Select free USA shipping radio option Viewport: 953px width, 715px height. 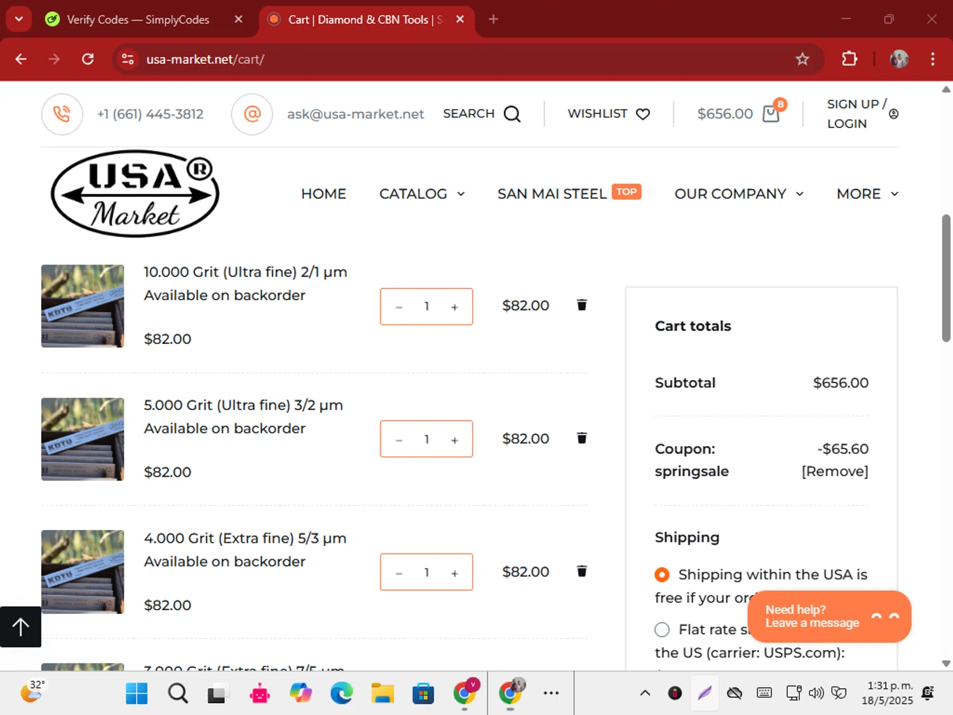[662, 575]
